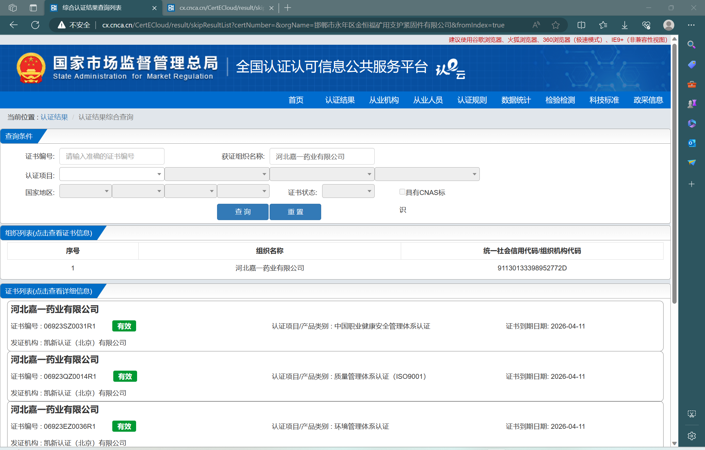Open certificate 06923SZ0031R1 details
Image resolution: width=705 pixels, height=450 pixels.
(x=335, y=326)
